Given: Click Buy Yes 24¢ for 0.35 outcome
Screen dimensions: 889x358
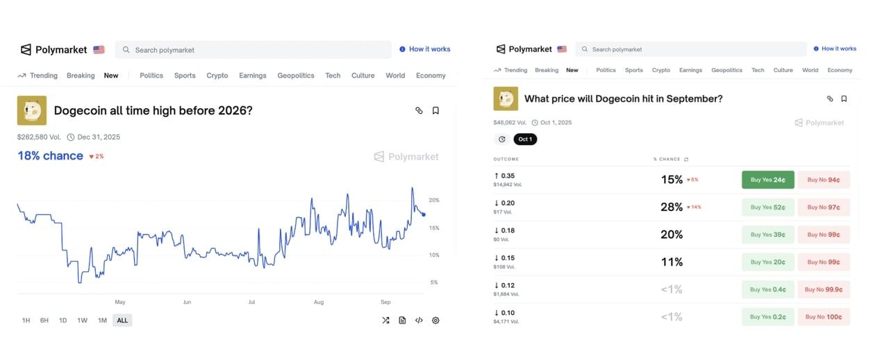Looking at the screenshot, I should click(x=767, y=180).
